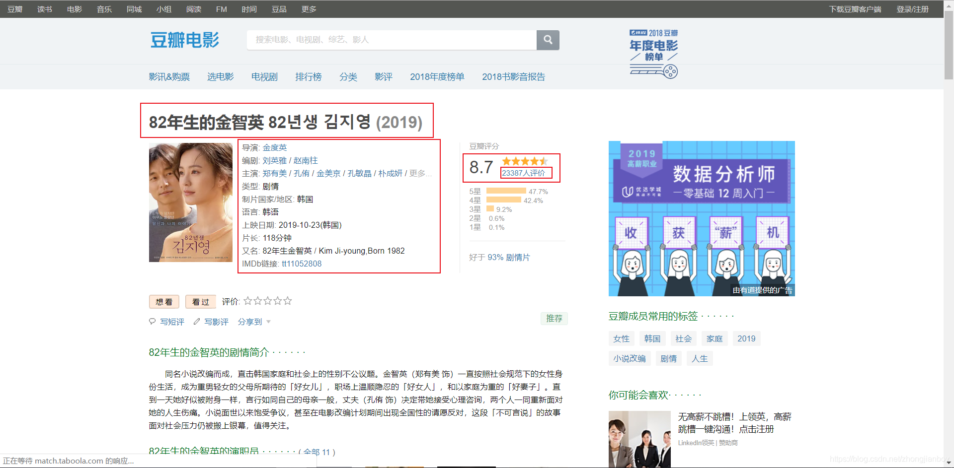Open the 电视剧 tab
This screenshot has height=468, width=954.
pos(264,76)
